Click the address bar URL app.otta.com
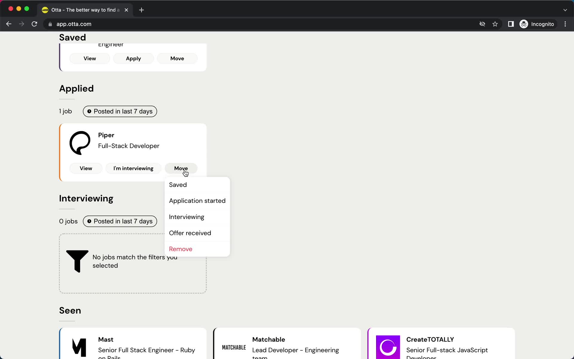Viewport: 574px width, 359px height. click(74, 24)
